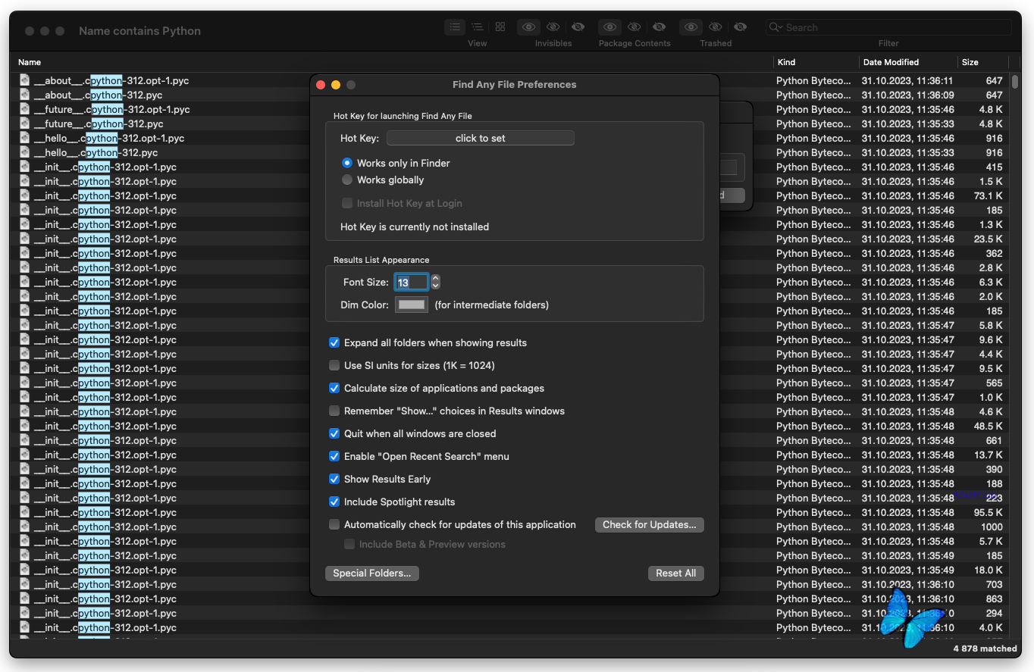Click the date cell "31.10.2023, 11:36:09"
Screen dimensions: 1034x672
click(907, 95)
